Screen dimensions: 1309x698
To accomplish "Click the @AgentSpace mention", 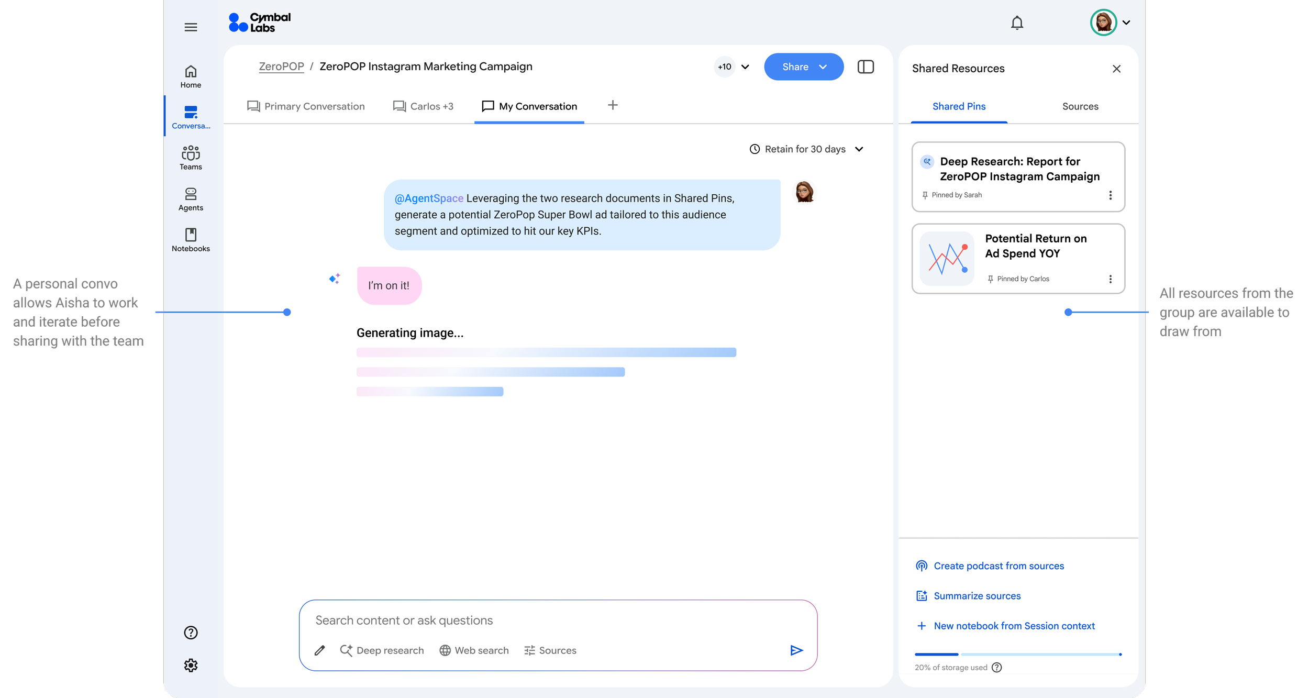I will pos(429,198).
